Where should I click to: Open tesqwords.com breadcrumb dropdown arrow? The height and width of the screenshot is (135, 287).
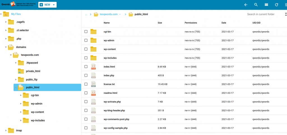(120, 14)
